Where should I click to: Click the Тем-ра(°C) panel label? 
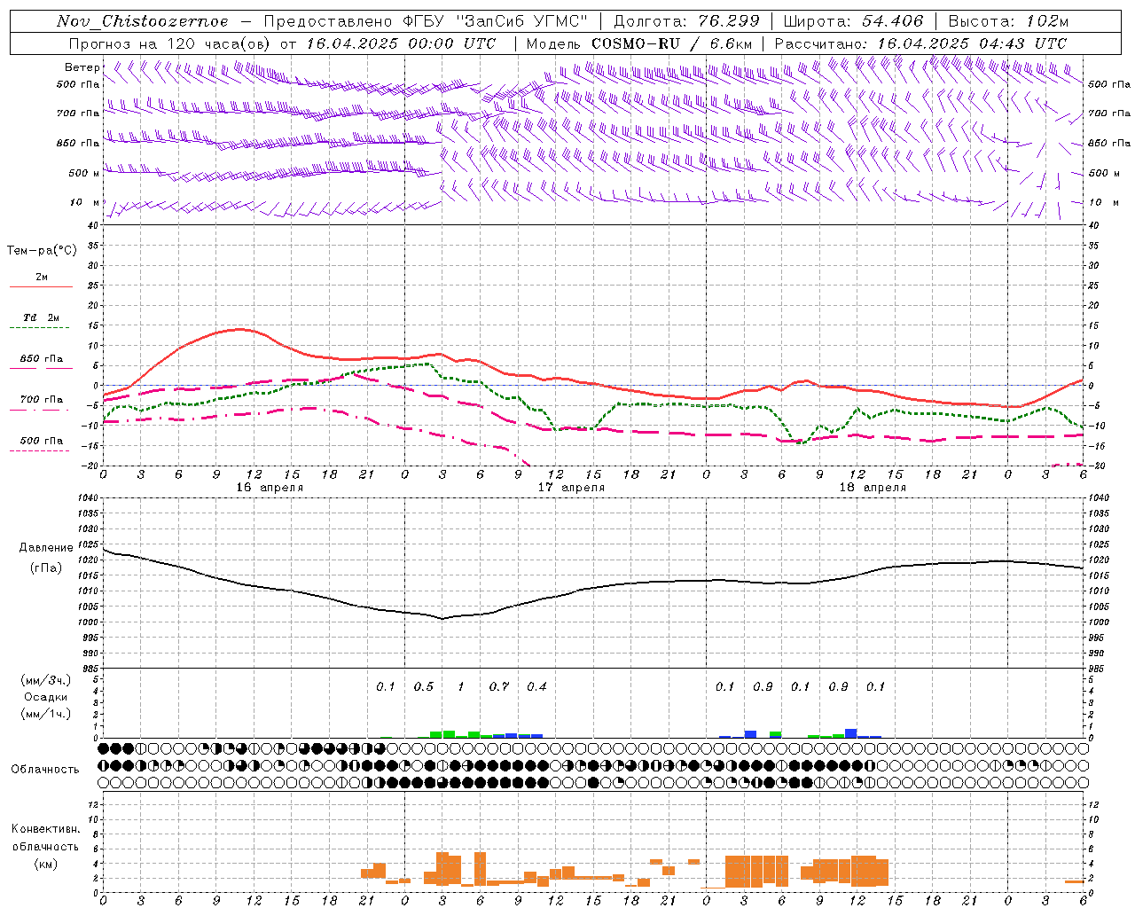(x=42, y=251)
